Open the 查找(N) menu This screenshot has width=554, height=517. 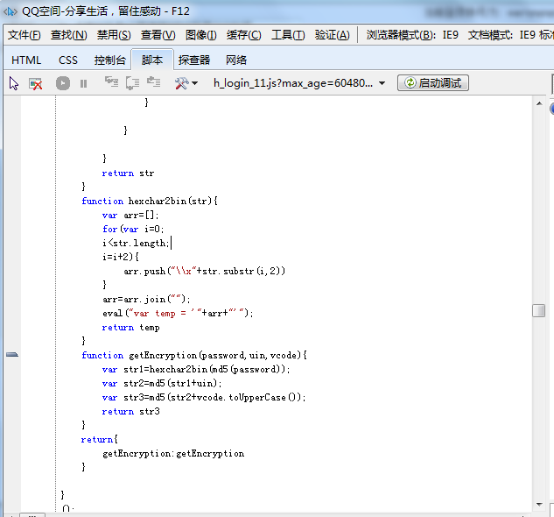pos(69,35)
